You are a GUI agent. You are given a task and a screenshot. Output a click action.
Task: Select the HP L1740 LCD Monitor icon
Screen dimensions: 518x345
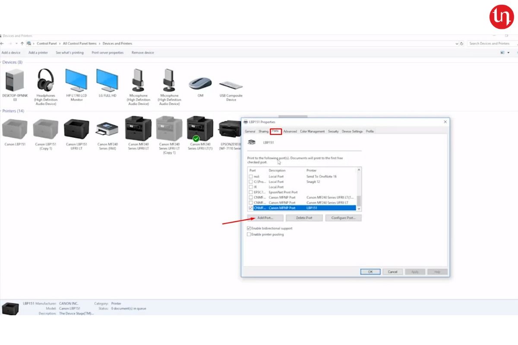point(76,80)
